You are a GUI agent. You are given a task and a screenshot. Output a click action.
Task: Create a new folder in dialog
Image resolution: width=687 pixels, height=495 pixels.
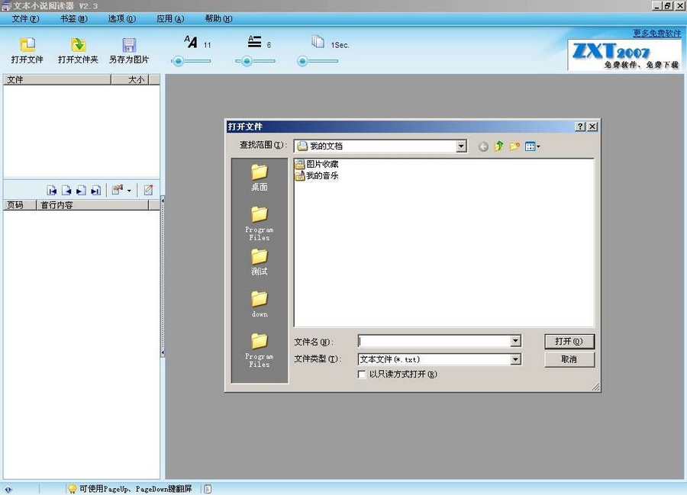515,146
